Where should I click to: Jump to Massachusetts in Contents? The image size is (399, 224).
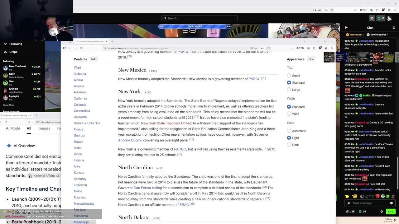84,203
